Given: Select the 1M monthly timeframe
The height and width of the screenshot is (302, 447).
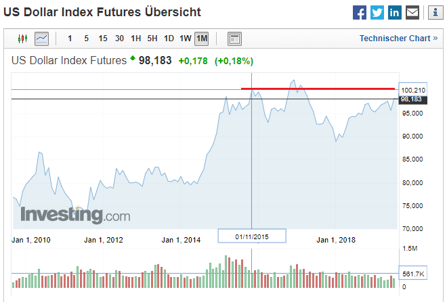Looking at the screenshot, I should click(x=201, y=39).
